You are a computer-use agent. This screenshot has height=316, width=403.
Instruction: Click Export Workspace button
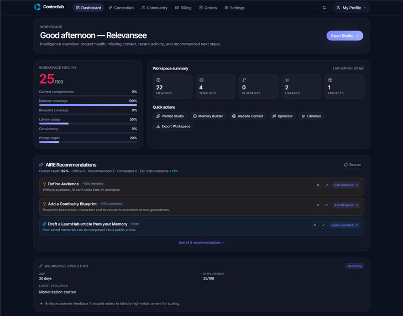tap(173, 126)
